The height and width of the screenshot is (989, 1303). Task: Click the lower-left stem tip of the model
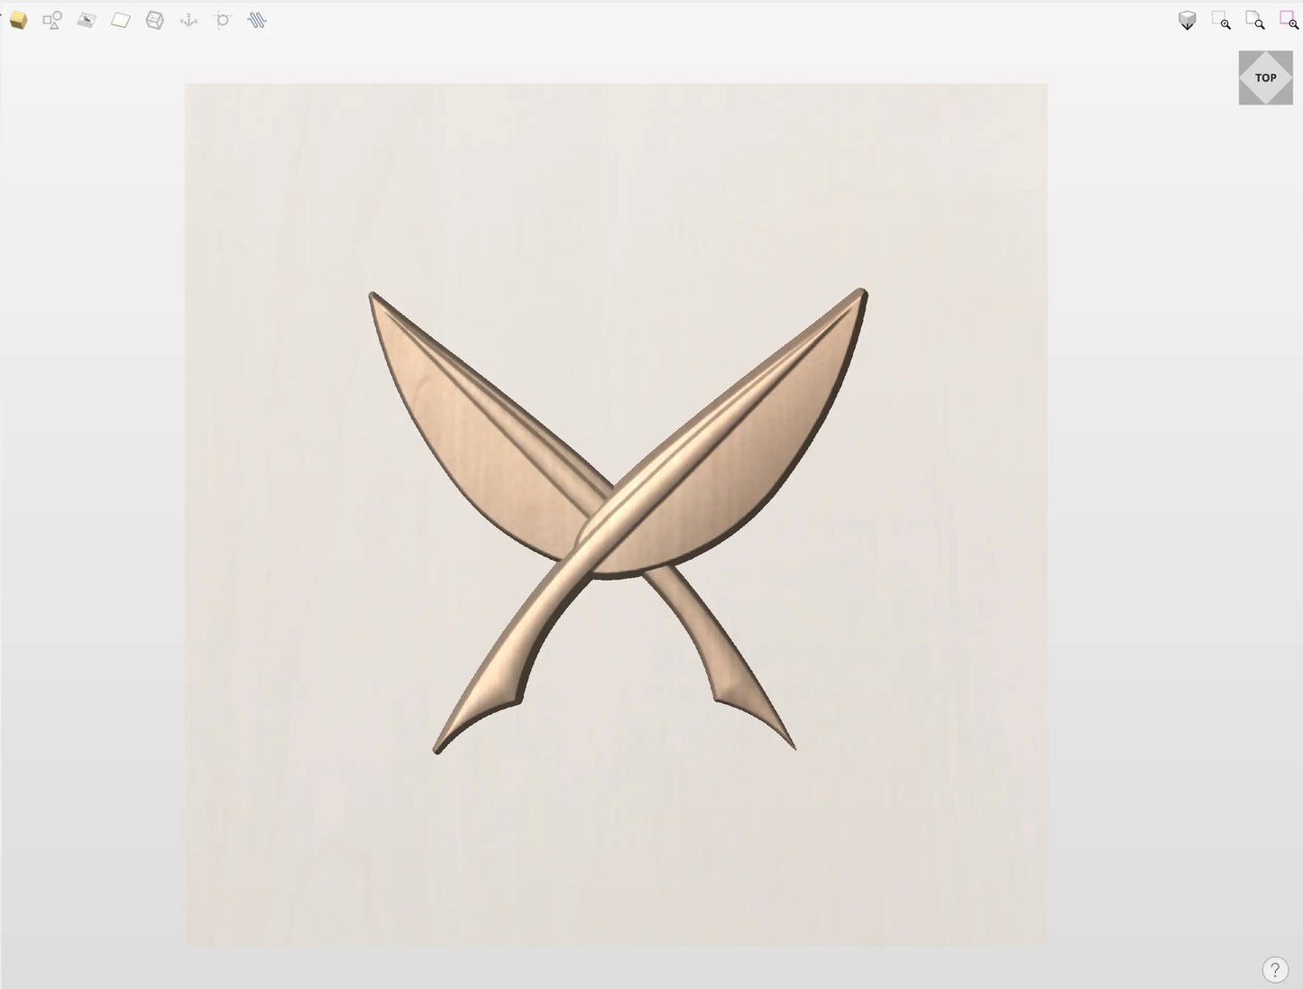pos(442,745)
